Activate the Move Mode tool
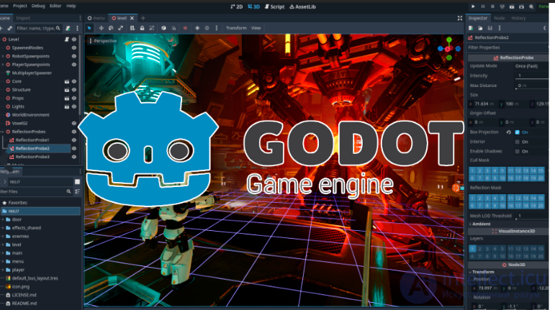 [101, 28]
